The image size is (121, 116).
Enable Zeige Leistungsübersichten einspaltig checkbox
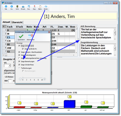tap(19, 58)
